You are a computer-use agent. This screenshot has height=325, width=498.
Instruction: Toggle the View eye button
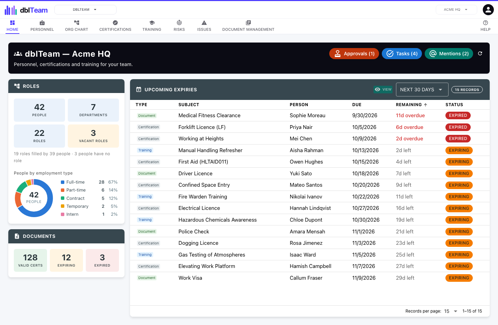coord(383,90)
